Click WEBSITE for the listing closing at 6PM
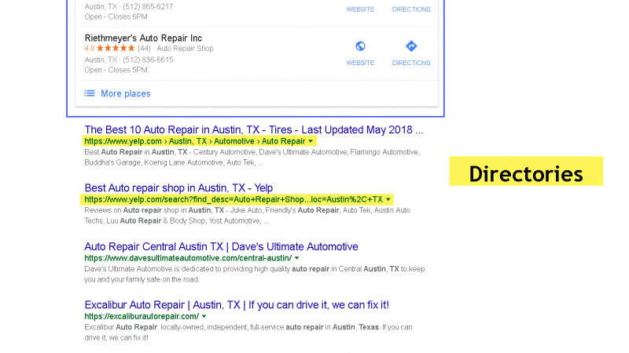Screen dimensions: 629x353 [360, 9]
